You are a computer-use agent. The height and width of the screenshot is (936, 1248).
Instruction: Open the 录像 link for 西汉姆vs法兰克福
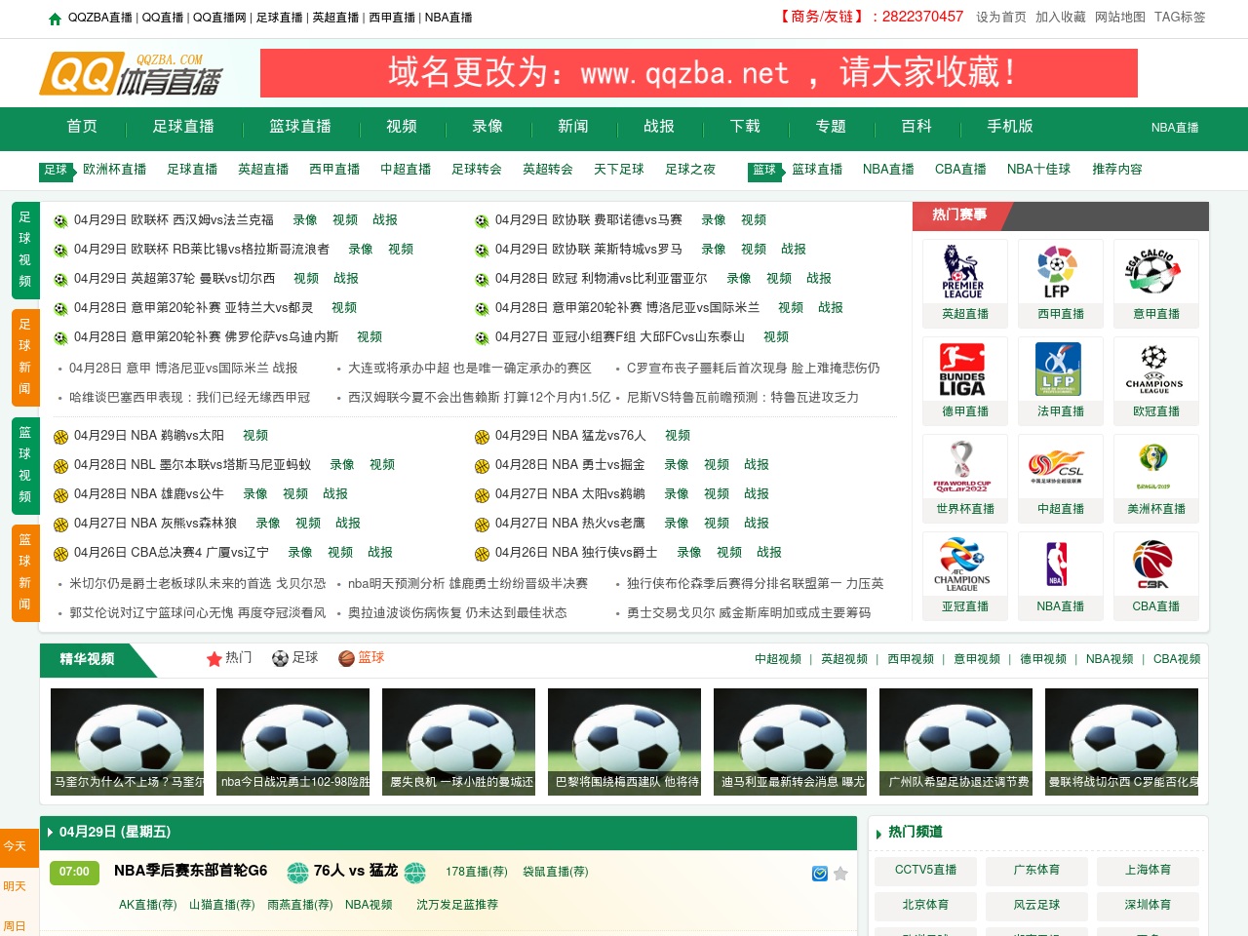tap(305, 220)
